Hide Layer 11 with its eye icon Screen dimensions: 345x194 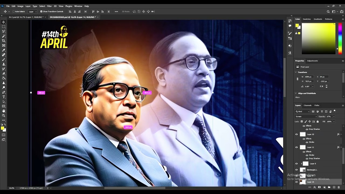coord(296,147)
